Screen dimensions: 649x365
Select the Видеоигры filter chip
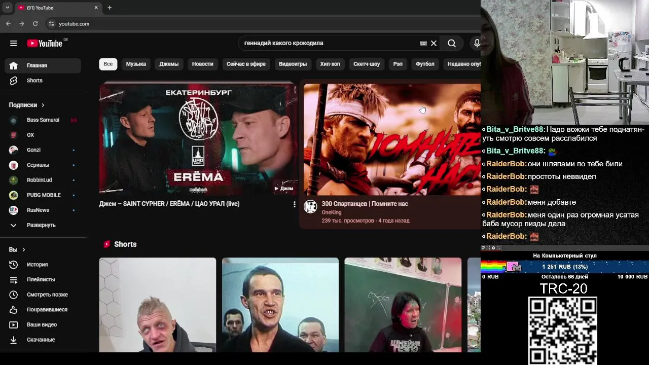click(x=293, y=64)
